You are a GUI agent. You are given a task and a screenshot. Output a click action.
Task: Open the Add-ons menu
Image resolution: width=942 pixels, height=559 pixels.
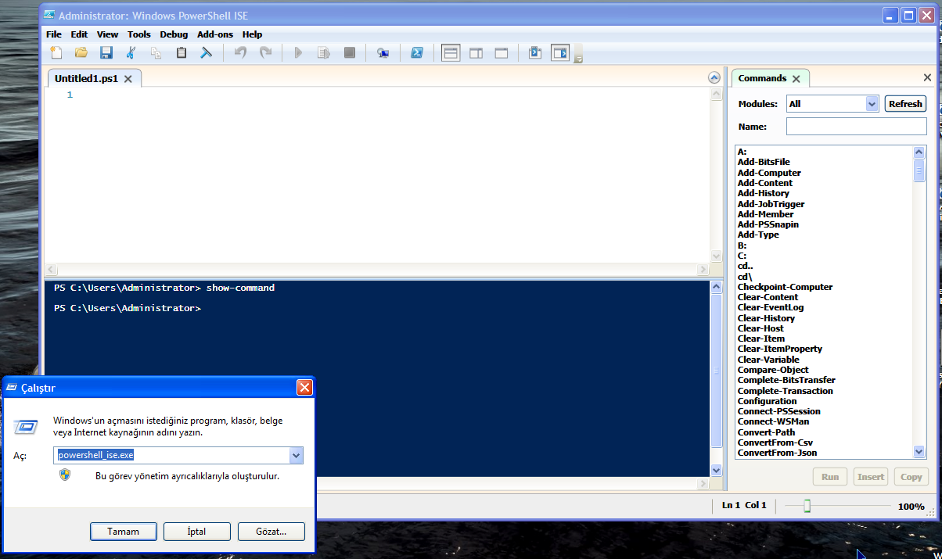click(215, 34)
